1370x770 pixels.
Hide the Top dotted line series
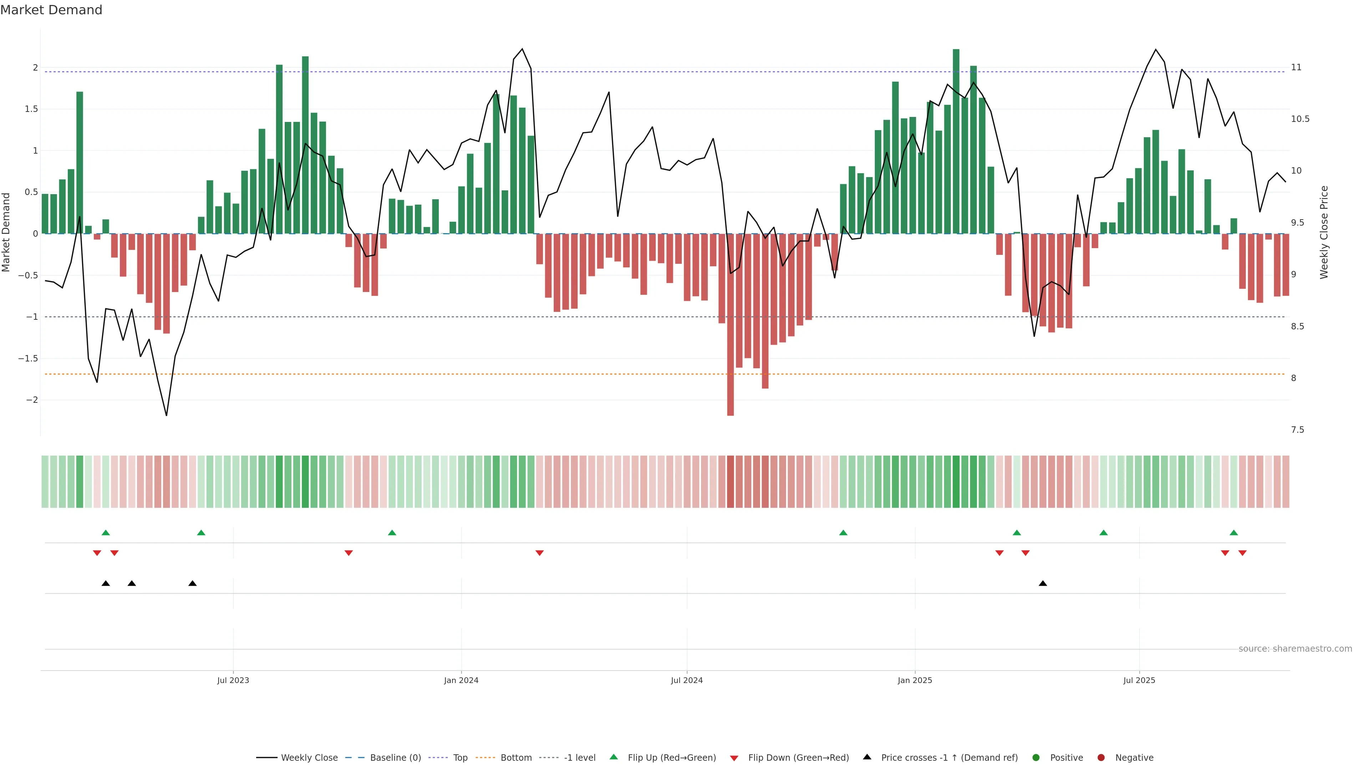(460, 758)
